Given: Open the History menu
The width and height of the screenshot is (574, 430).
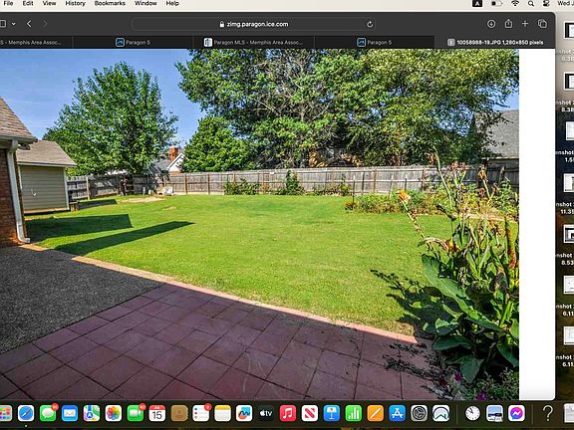Looking at the screenshot, I should 75,3.
